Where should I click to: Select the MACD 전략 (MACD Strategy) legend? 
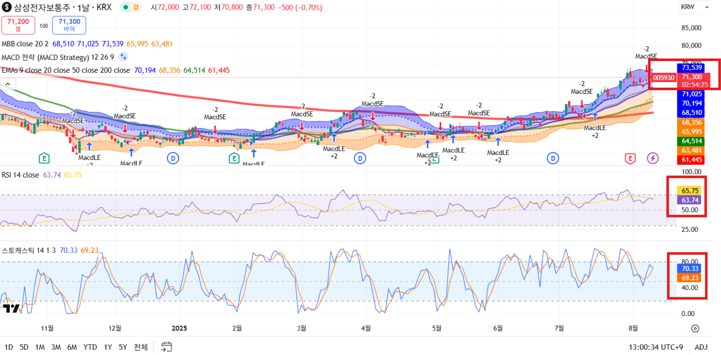click(58, 57)
